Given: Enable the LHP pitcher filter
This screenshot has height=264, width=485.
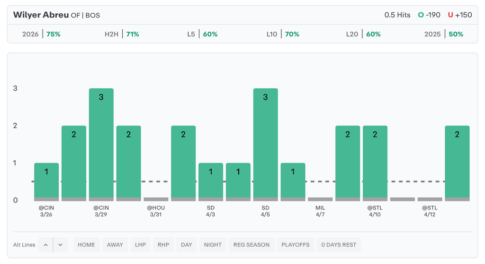Looking at the screenshot, I should pyautogui.click(x=140, y=245).
